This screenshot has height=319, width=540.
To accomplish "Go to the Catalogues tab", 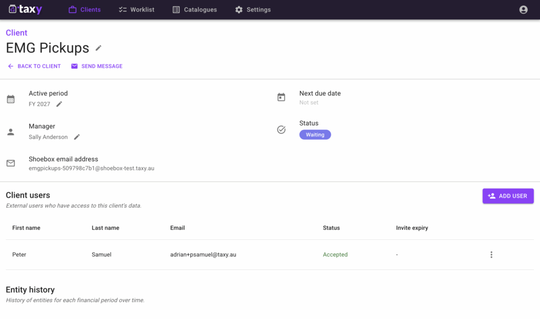I will pos(195,9).
